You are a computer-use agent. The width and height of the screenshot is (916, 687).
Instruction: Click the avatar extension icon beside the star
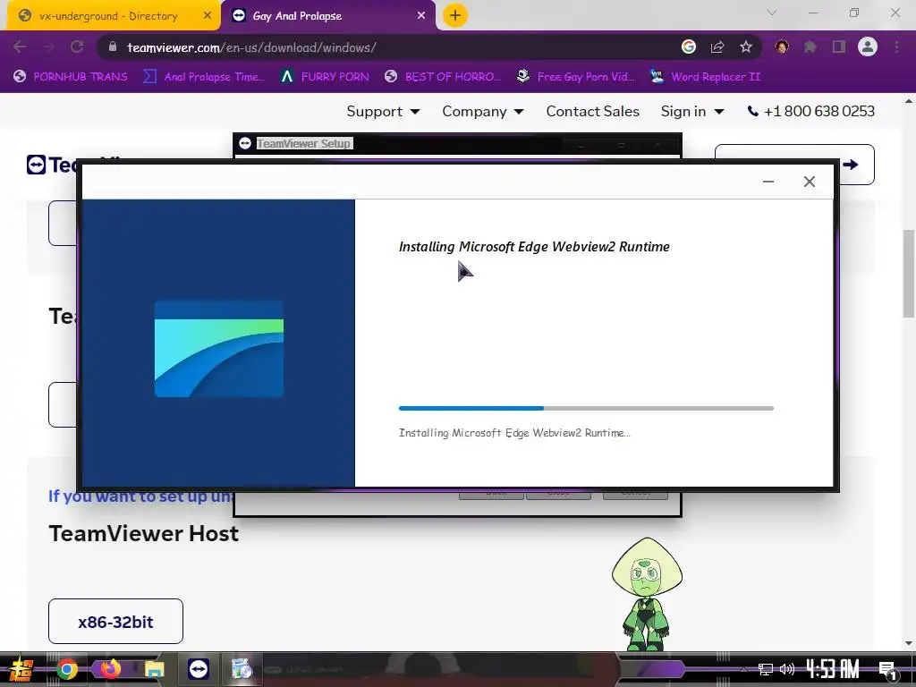coord(782,47)
